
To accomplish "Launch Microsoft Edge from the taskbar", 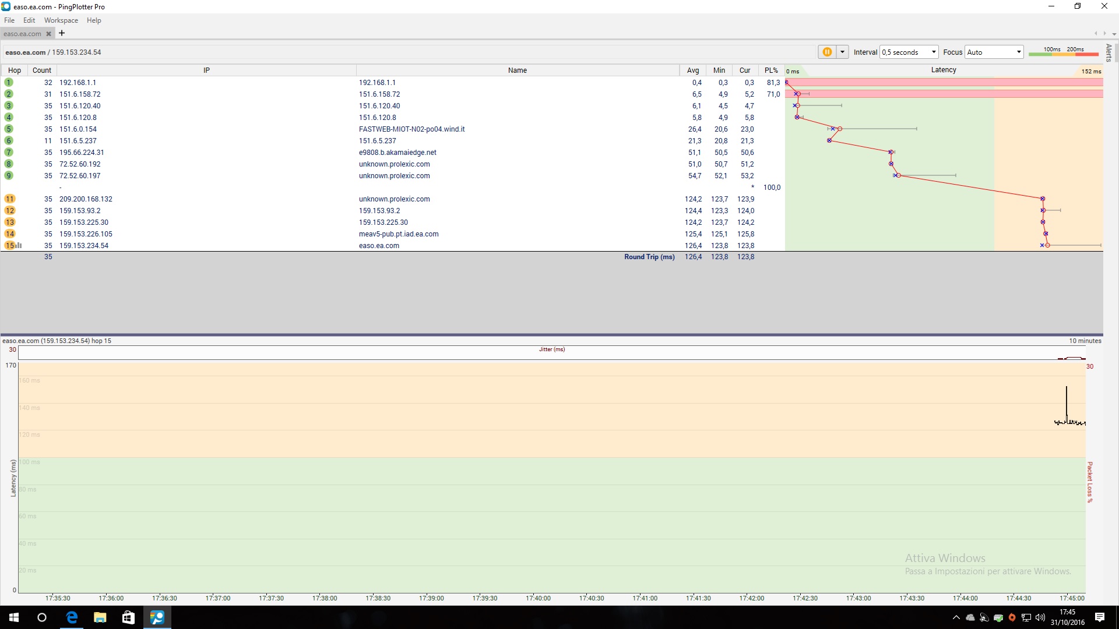I will point(72,617).
